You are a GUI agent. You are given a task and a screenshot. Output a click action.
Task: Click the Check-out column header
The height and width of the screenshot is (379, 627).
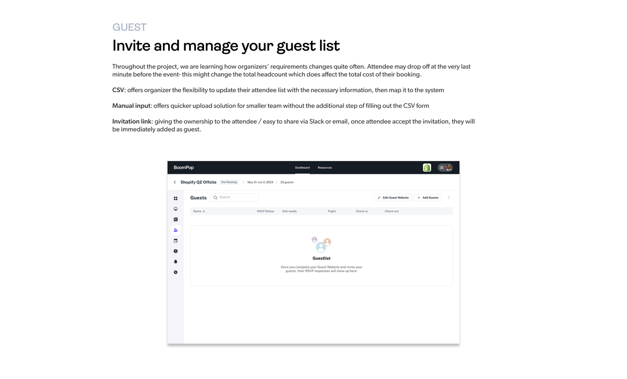point(392,211)
